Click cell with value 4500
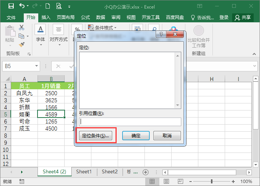Viewport: 260px width, 186px height. coord(51,129)
